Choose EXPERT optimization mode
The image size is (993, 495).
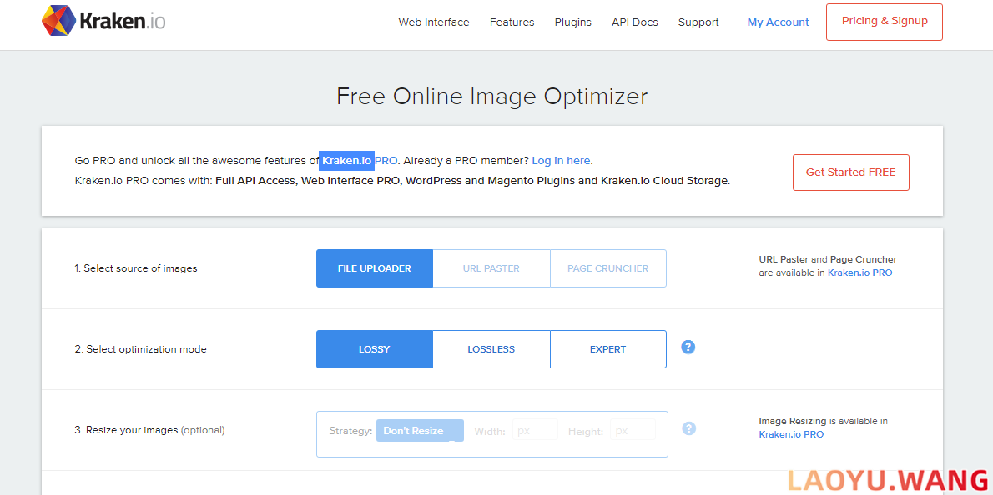(608, 349)
